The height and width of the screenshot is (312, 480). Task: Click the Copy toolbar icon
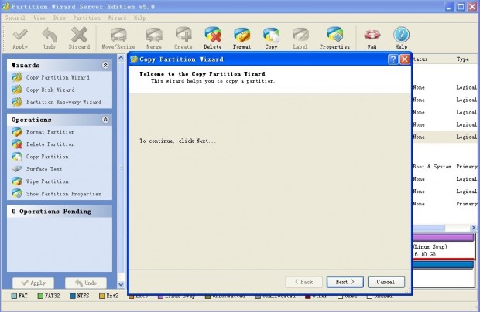pyautogui.click(x=271, y=38)
